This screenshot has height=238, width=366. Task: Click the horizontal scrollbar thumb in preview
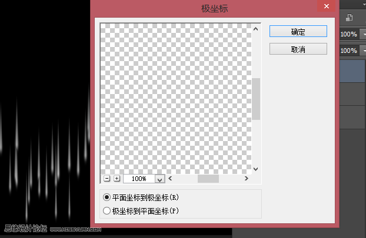pos(208,179)
